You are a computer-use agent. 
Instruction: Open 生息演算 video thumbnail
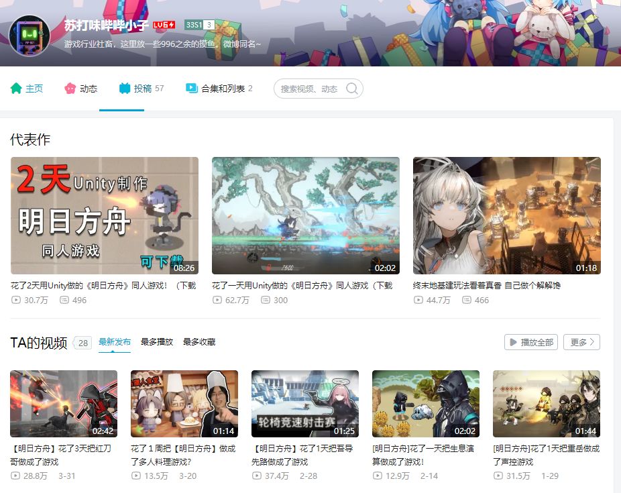(426, 404)
